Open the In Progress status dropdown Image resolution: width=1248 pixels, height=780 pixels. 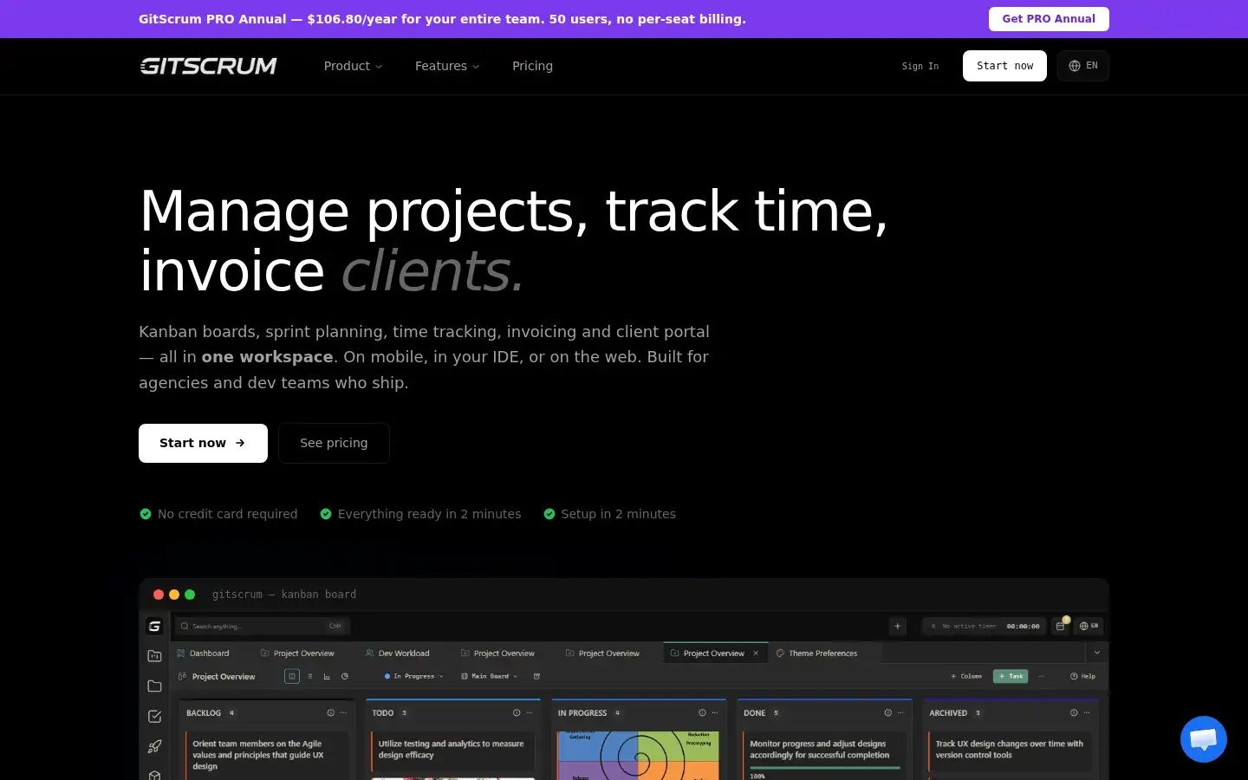[413, 676]
